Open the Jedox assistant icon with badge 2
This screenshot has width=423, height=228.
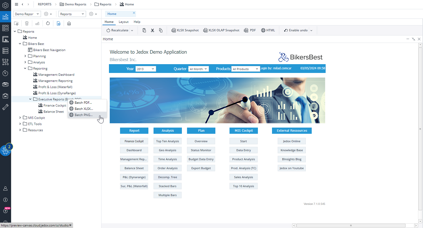(x=5, y=151)
